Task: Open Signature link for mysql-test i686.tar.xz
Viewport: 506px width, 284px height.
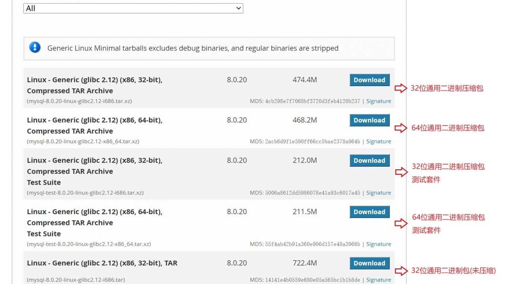Action: (378, 193)
